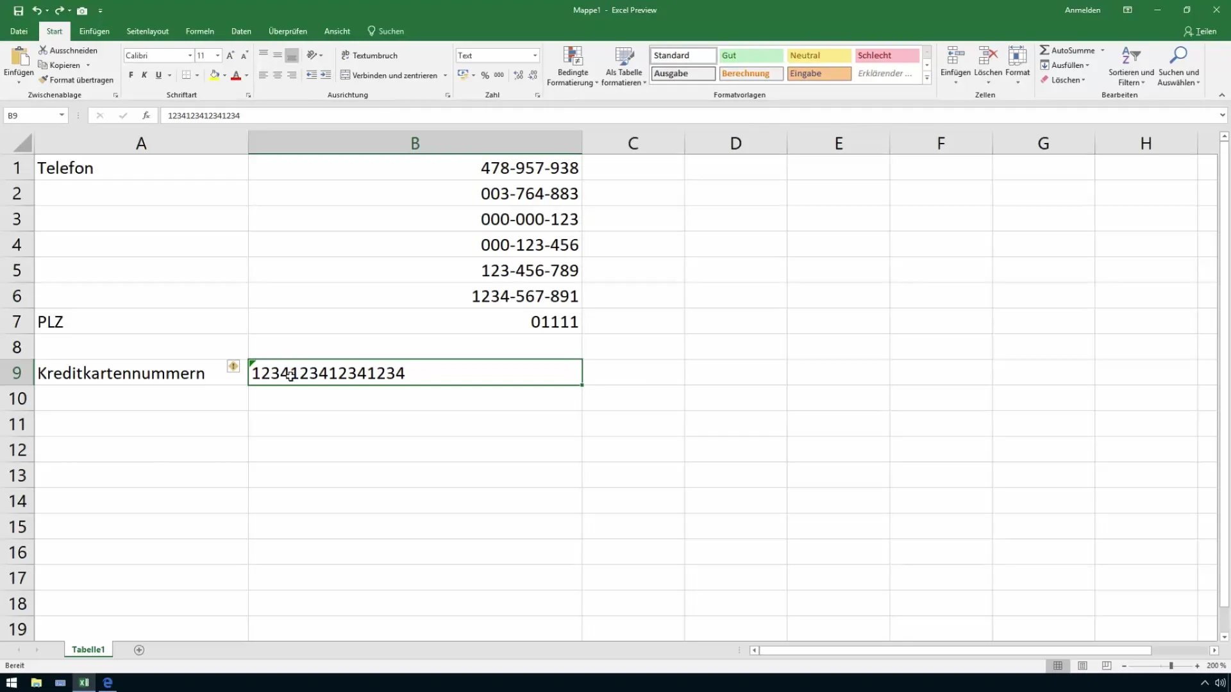Click the camera screenshot icon in title bar
Viewport: 1231px width, 692px height.
click(82, 10)
